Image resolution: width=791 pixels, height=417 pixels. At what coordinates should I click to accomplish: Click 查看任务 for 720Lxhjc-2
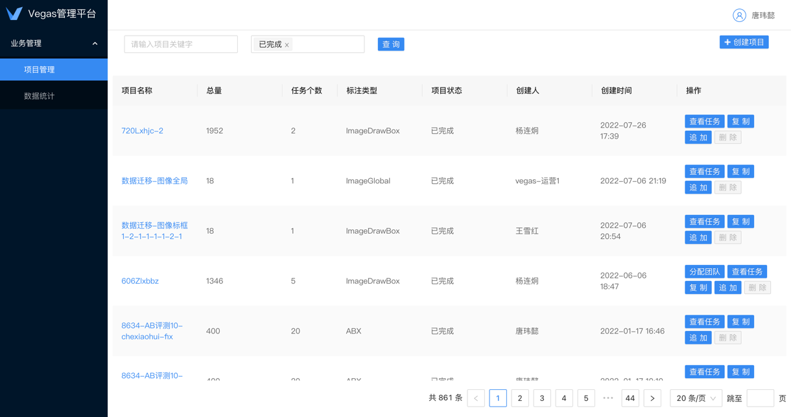705,122
